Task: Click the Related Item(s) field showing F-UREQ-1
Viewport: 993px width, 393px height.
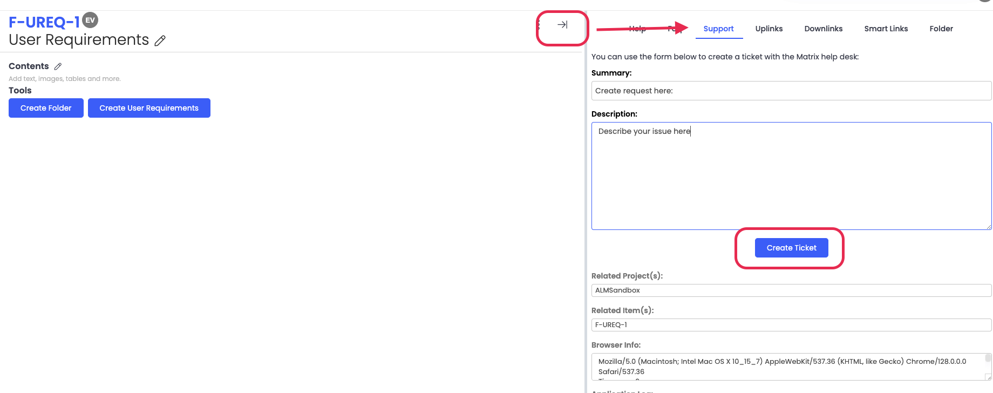Action: click(x=791, y=325)
